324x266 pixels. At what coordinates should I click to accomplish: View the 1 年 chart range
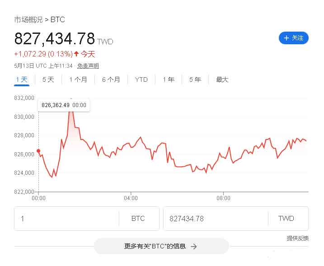tap(169, 79)
